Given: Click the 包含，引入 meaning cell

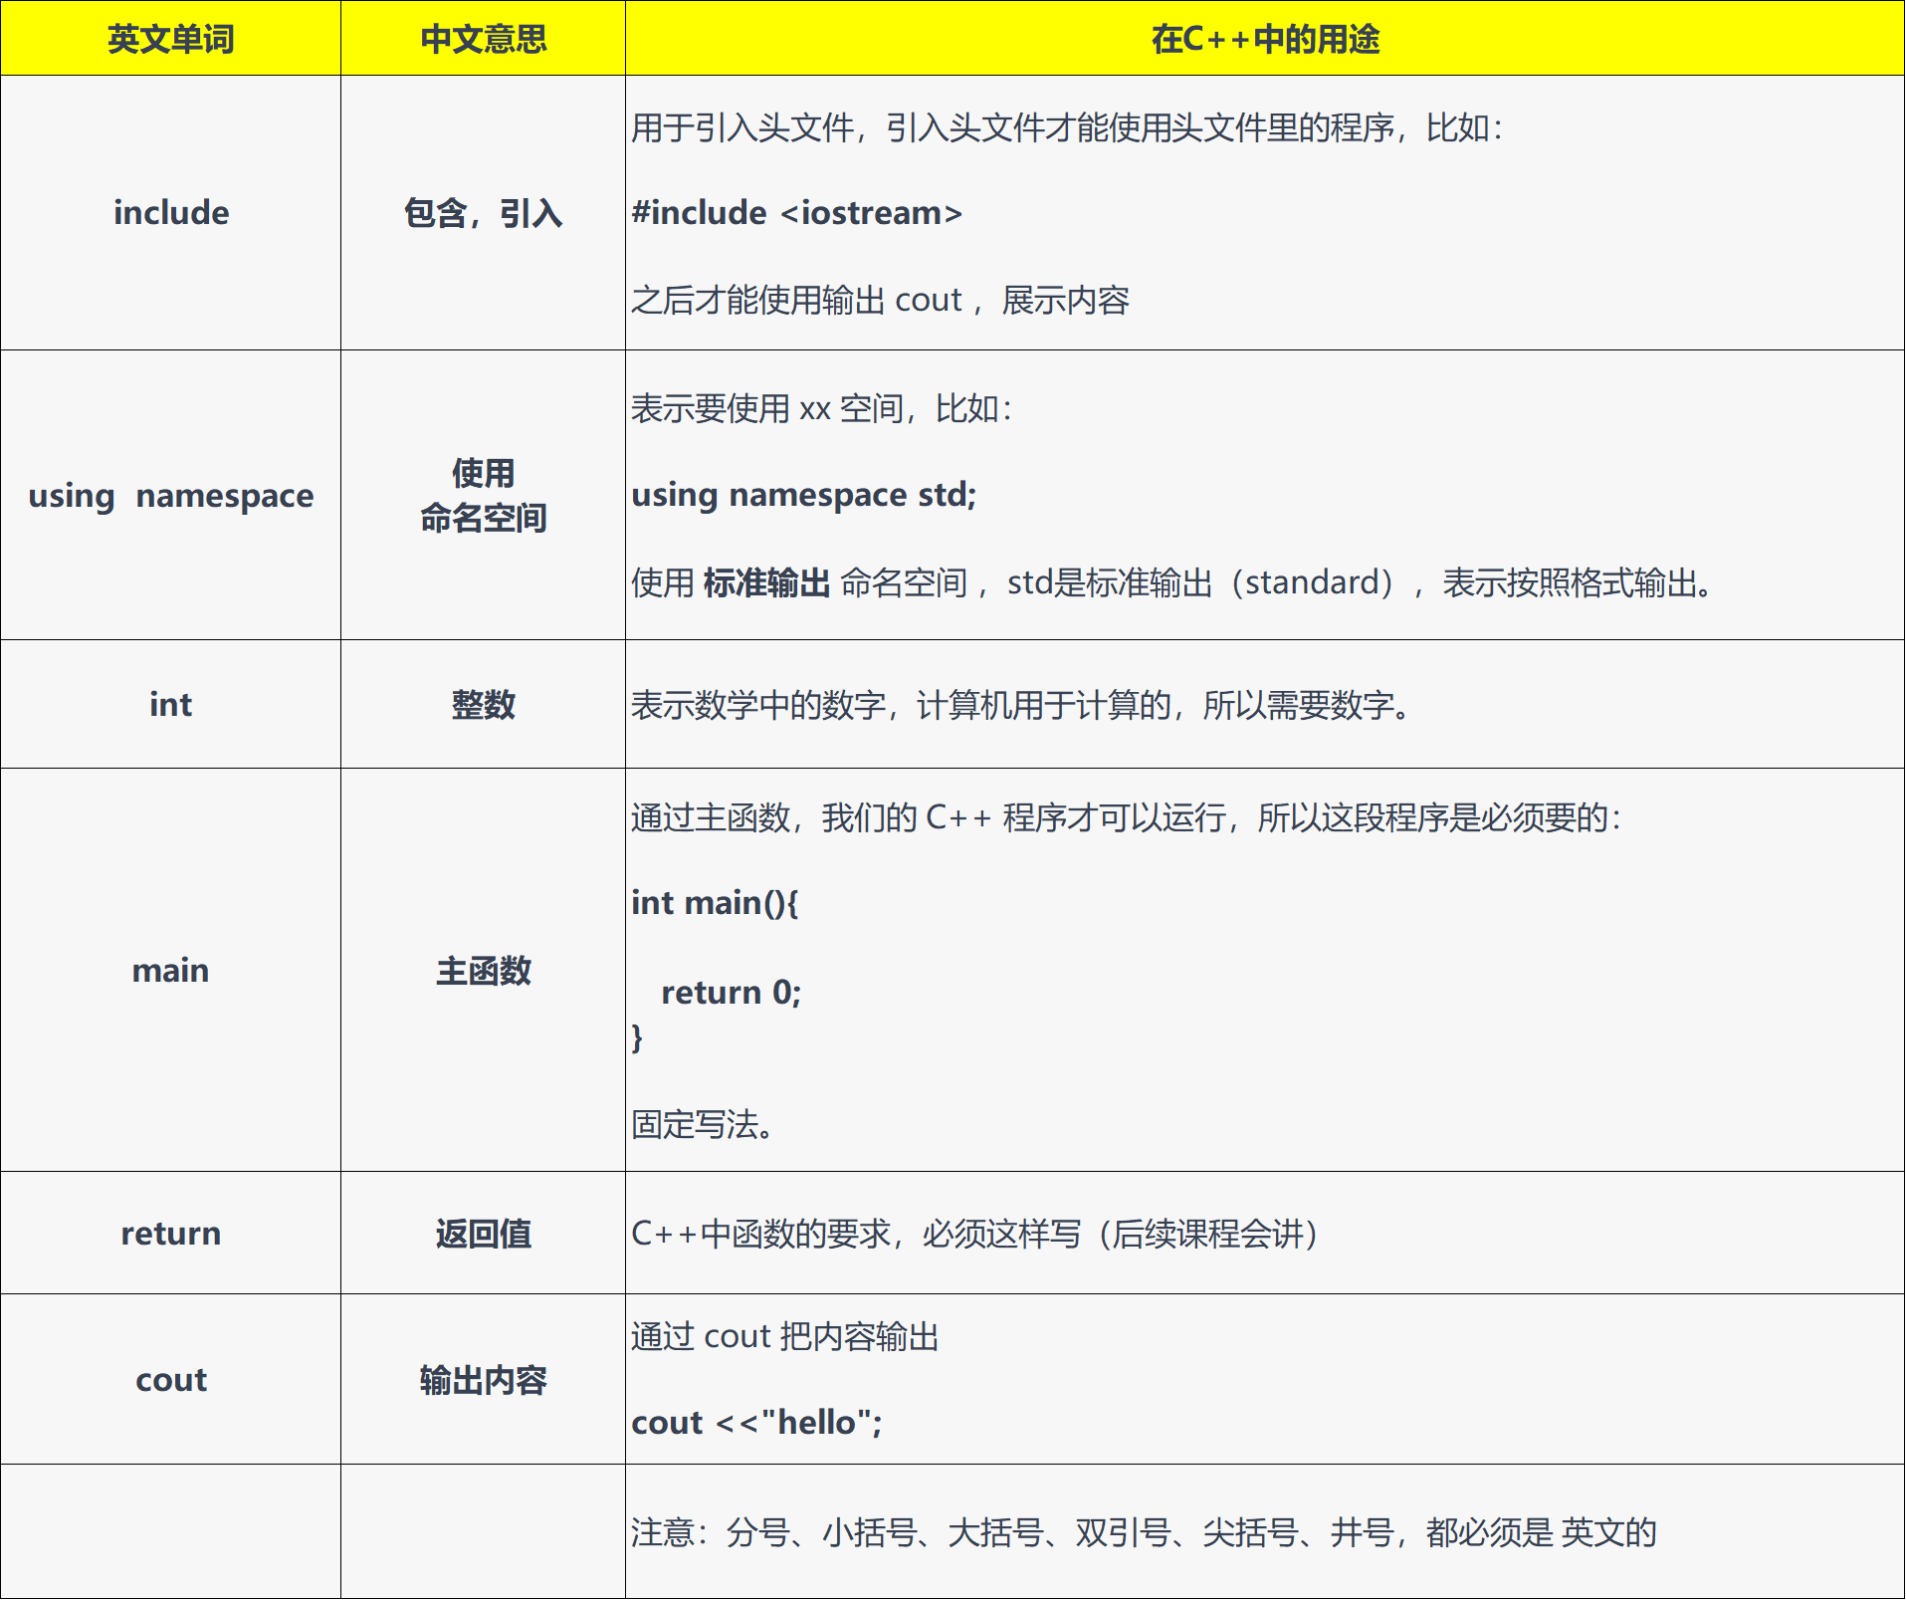Looking at the screenshot, I should click(x=483, y=213).
